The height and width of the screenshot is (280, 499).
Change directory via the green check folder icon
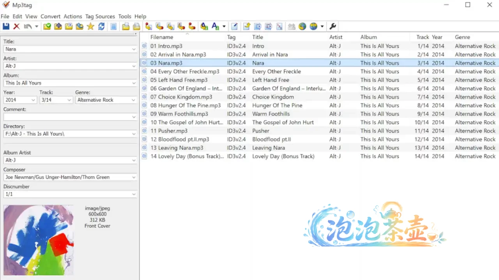[x=47, y=27]
